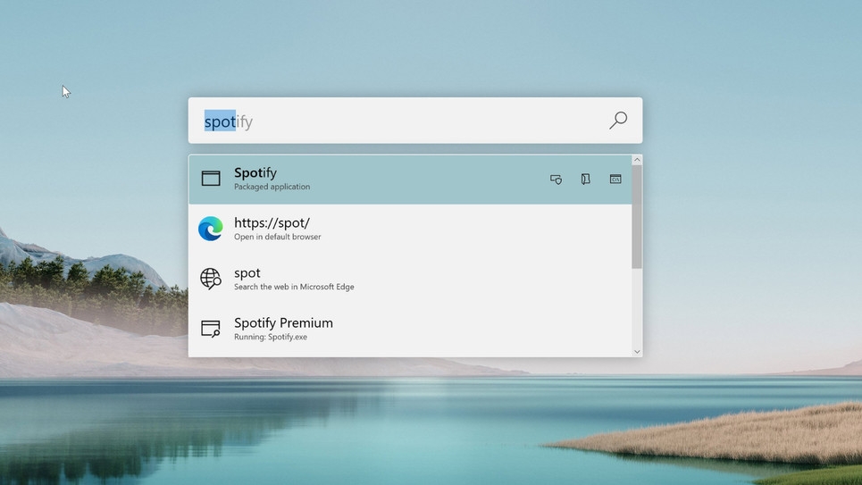
Task: Click the web search globe icon
Action: coord(211,279)
